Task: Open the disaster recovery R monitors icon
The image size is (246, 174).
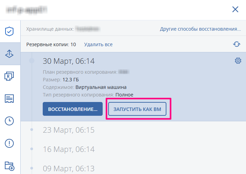Action: [x=9, y=76]
